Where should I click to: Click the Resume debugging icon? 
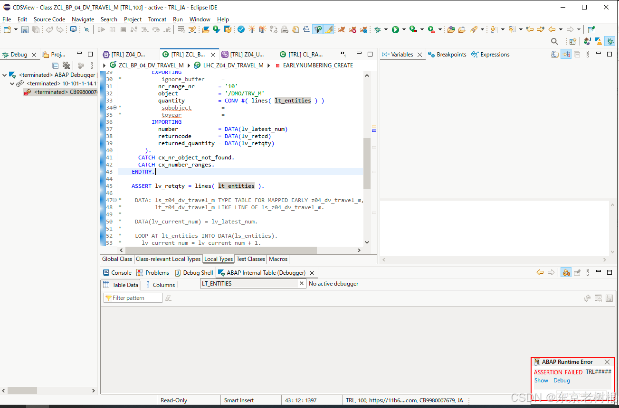click(x=101, y=29)
